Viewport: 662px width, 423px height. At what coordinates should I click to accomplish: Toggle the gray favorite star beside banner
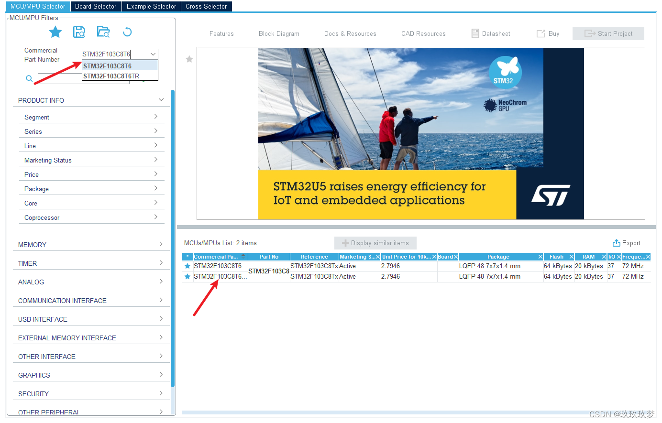click(189, 59)
